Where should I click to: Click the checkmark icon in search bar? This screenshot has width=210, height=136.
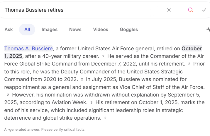[204, 10]
